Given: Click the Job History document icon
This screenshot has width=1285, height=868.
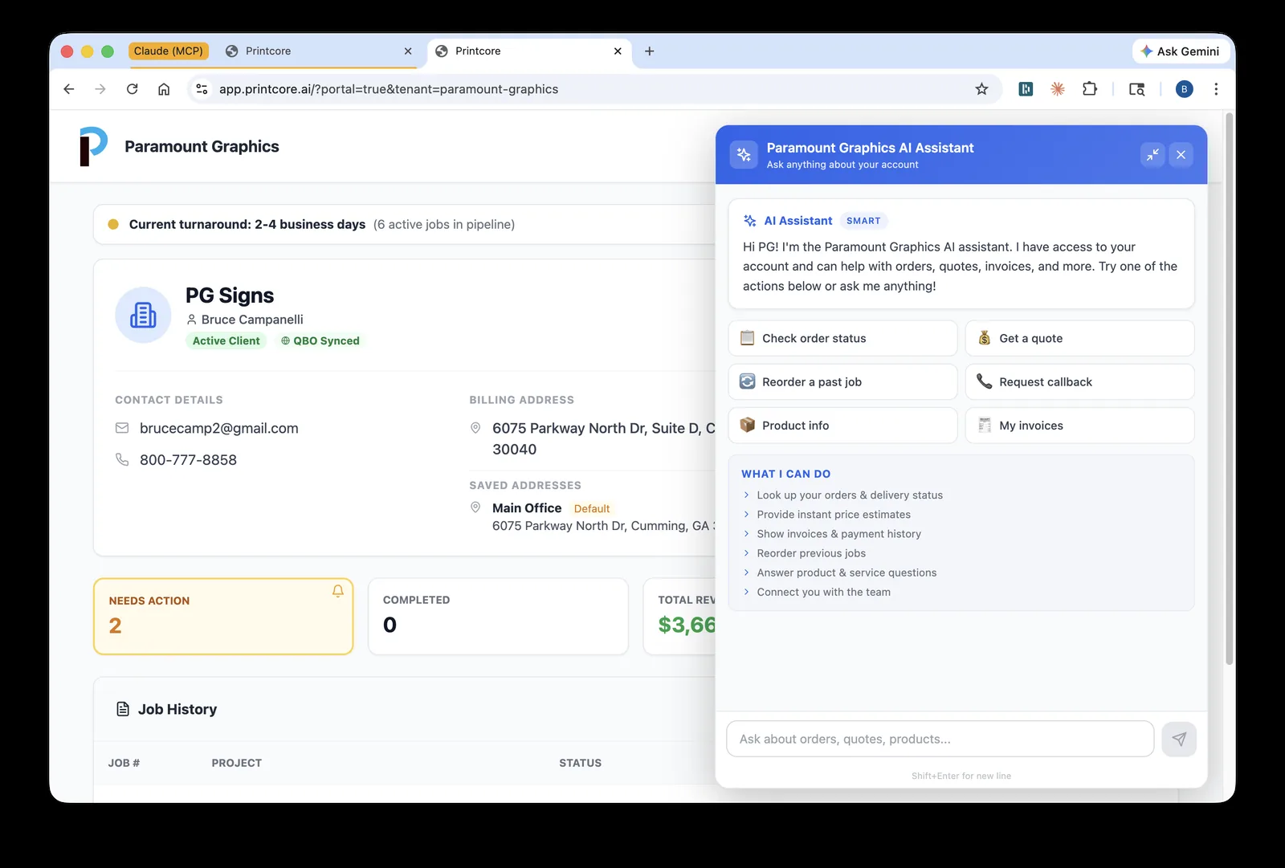Looking at the screenshot, I should click(x=123, y=709).
